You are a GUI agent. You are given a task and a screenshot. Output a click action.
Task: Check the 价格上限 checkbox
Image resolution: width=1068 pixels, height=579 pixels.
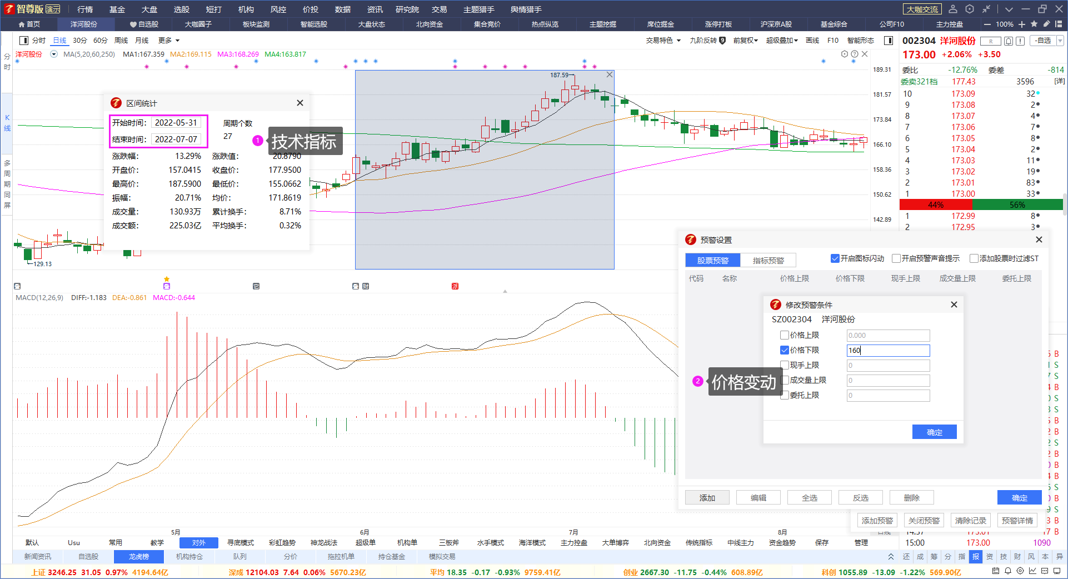tap(785, 335)
